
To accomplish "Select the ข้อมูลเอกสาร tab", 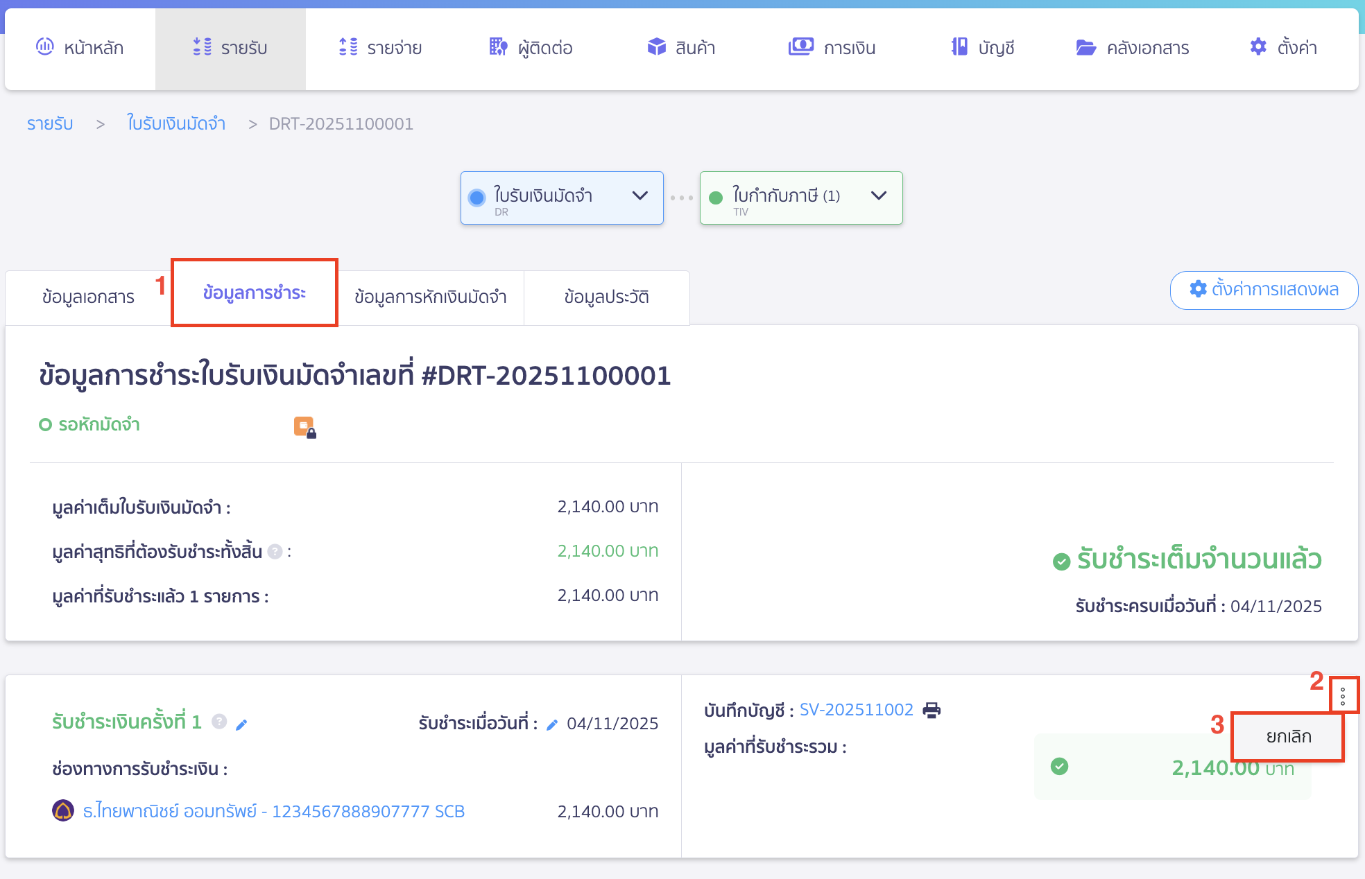I will [88, 297].
